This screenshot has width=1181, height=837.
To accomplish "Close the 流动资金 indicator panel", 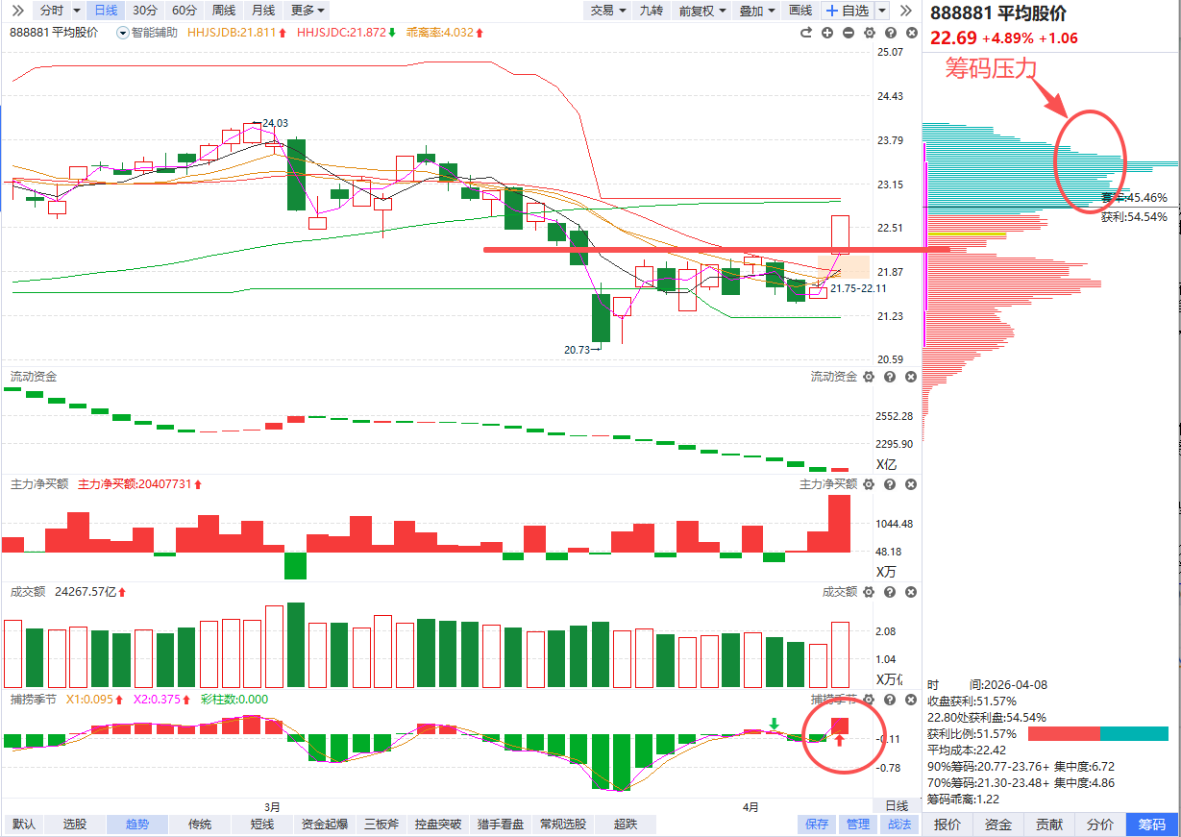I will point(911,377).
